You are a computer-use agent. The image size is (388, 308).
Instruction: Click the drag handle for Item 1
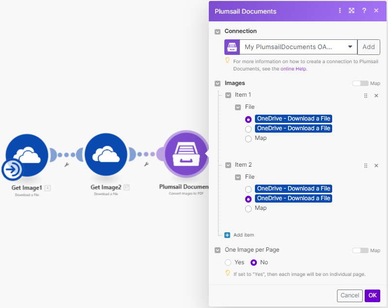point(366,96)
